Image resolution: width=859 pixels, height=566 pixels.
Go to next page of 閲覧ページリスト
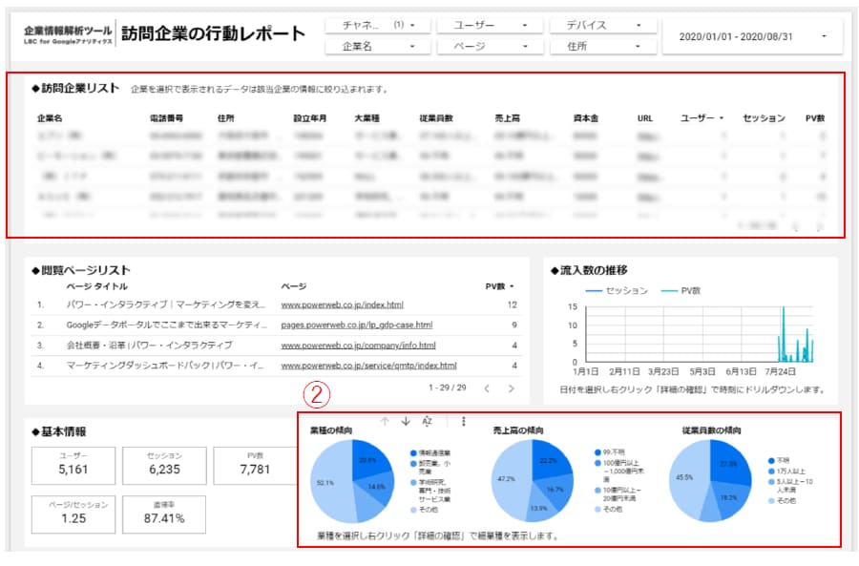pos(512,388)
